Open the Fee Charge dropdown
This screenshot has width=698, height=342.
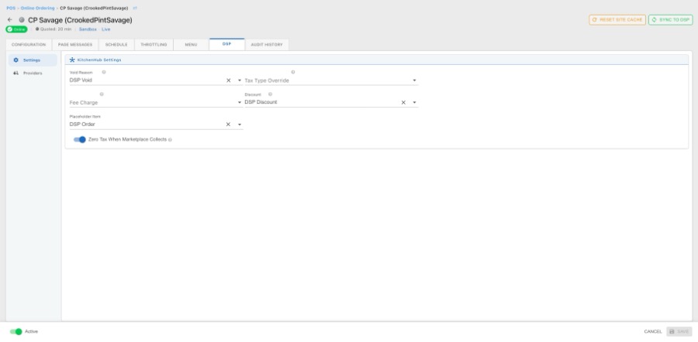239,102
